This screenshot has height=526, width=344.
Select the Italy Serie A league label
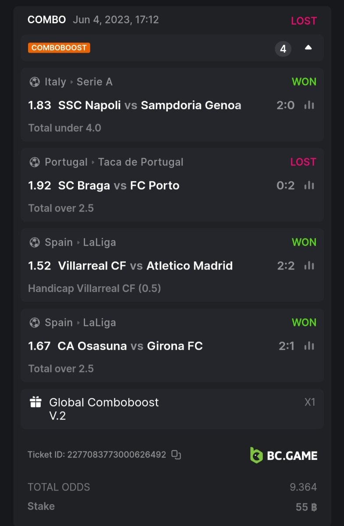tap(78, 82)
